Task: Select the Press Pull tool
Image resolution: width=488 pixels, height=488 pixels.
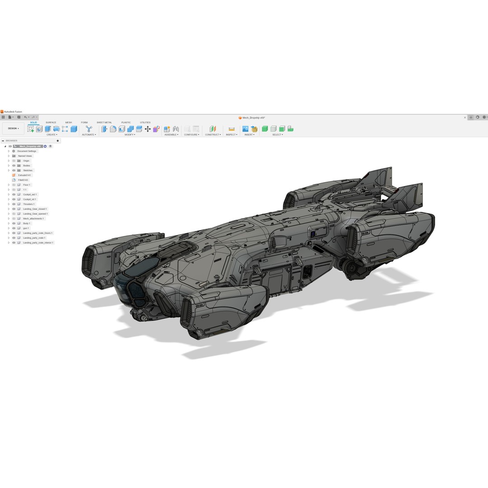Action: (104, 129)
